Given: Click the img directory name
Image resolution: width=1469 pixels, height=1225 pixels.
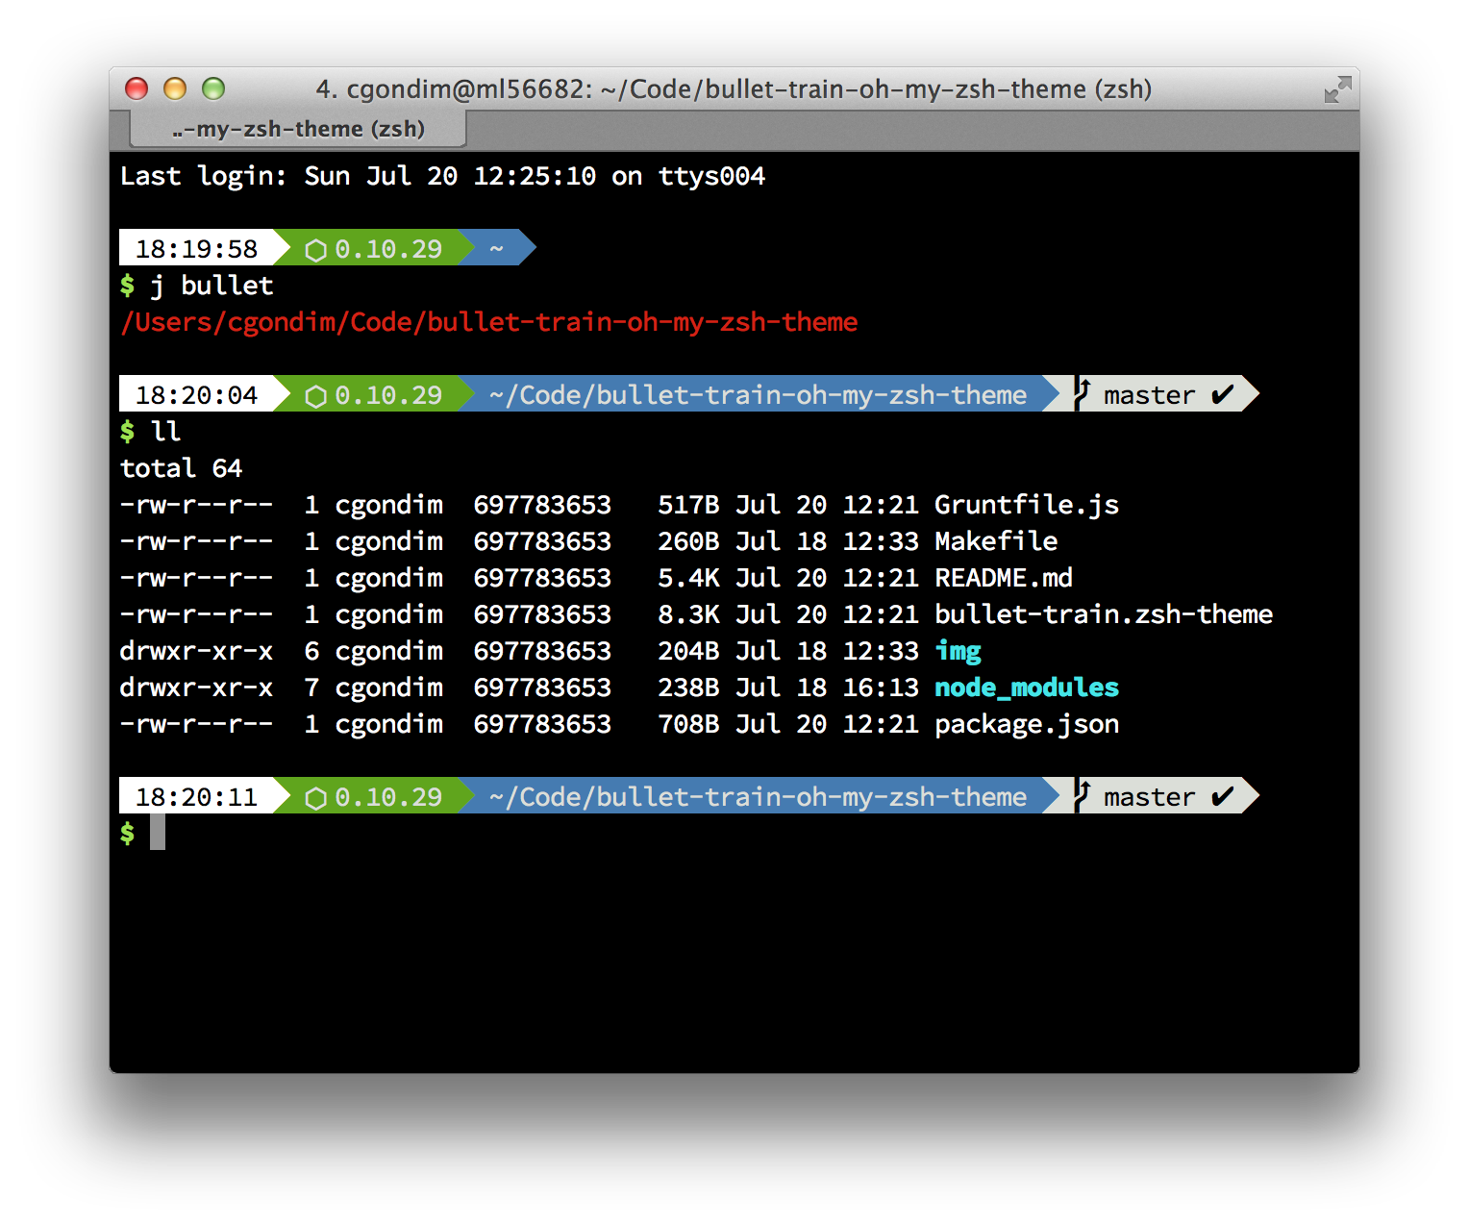Looking at the screenshot, I should (x=958, y=651).
